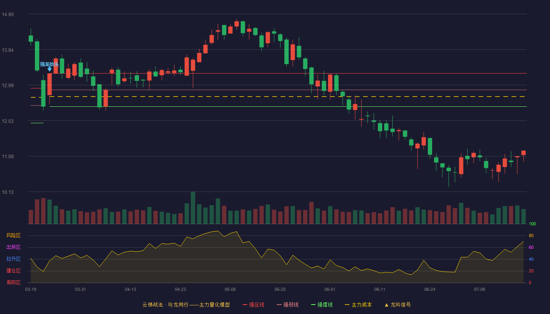Click the 强龙抬头 signal text label

coord(49,64)
